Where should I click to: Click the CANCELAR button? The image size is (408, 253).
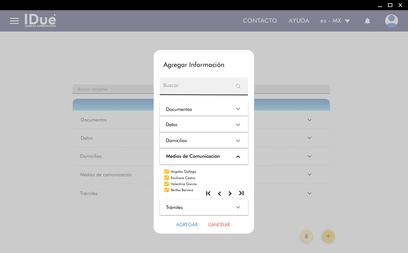pos(219,225)
